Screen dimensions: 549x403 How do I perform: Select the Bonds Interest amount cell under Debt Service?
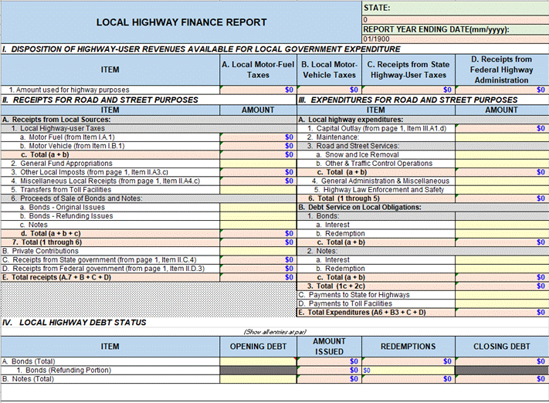502,225
